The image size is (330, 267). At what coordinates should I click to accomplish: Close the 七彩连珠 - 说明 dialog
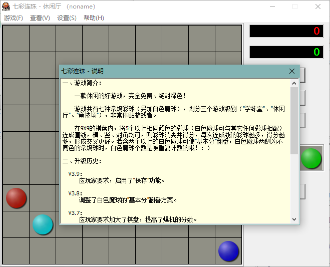(x=292, y=71)
